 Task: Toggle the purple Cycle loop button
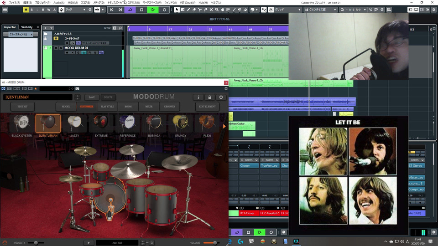[130, 10]
